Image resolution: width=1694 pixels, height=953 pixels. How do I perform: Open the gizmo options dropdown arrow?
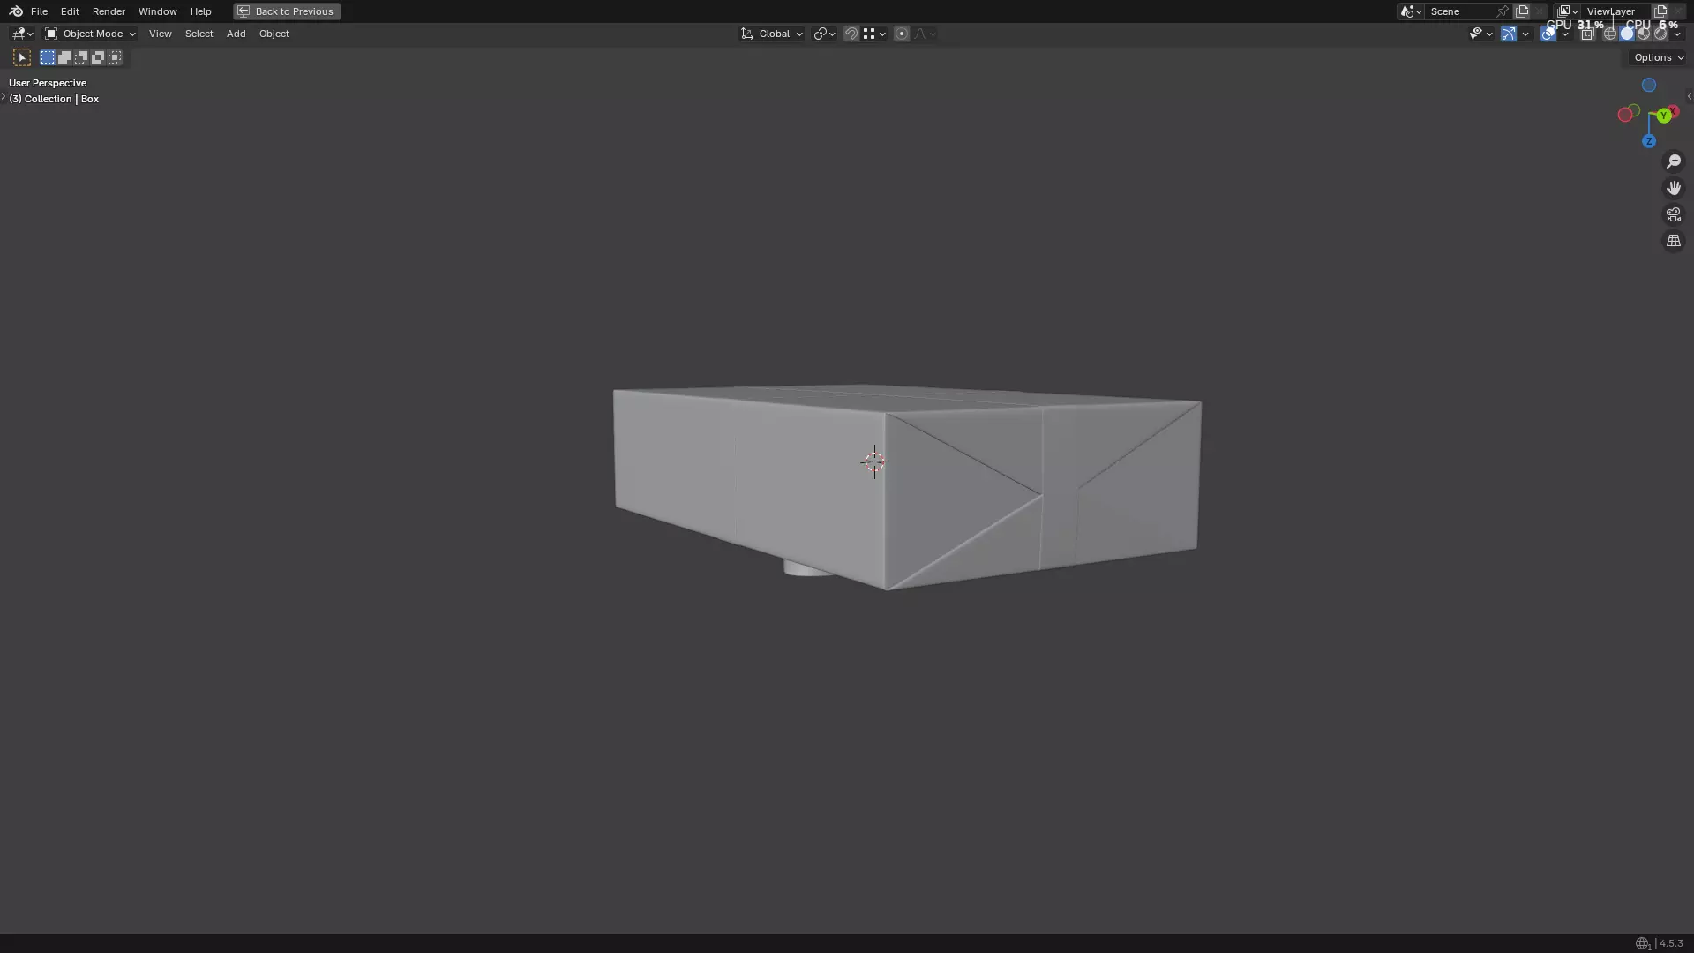point(1525,34)
